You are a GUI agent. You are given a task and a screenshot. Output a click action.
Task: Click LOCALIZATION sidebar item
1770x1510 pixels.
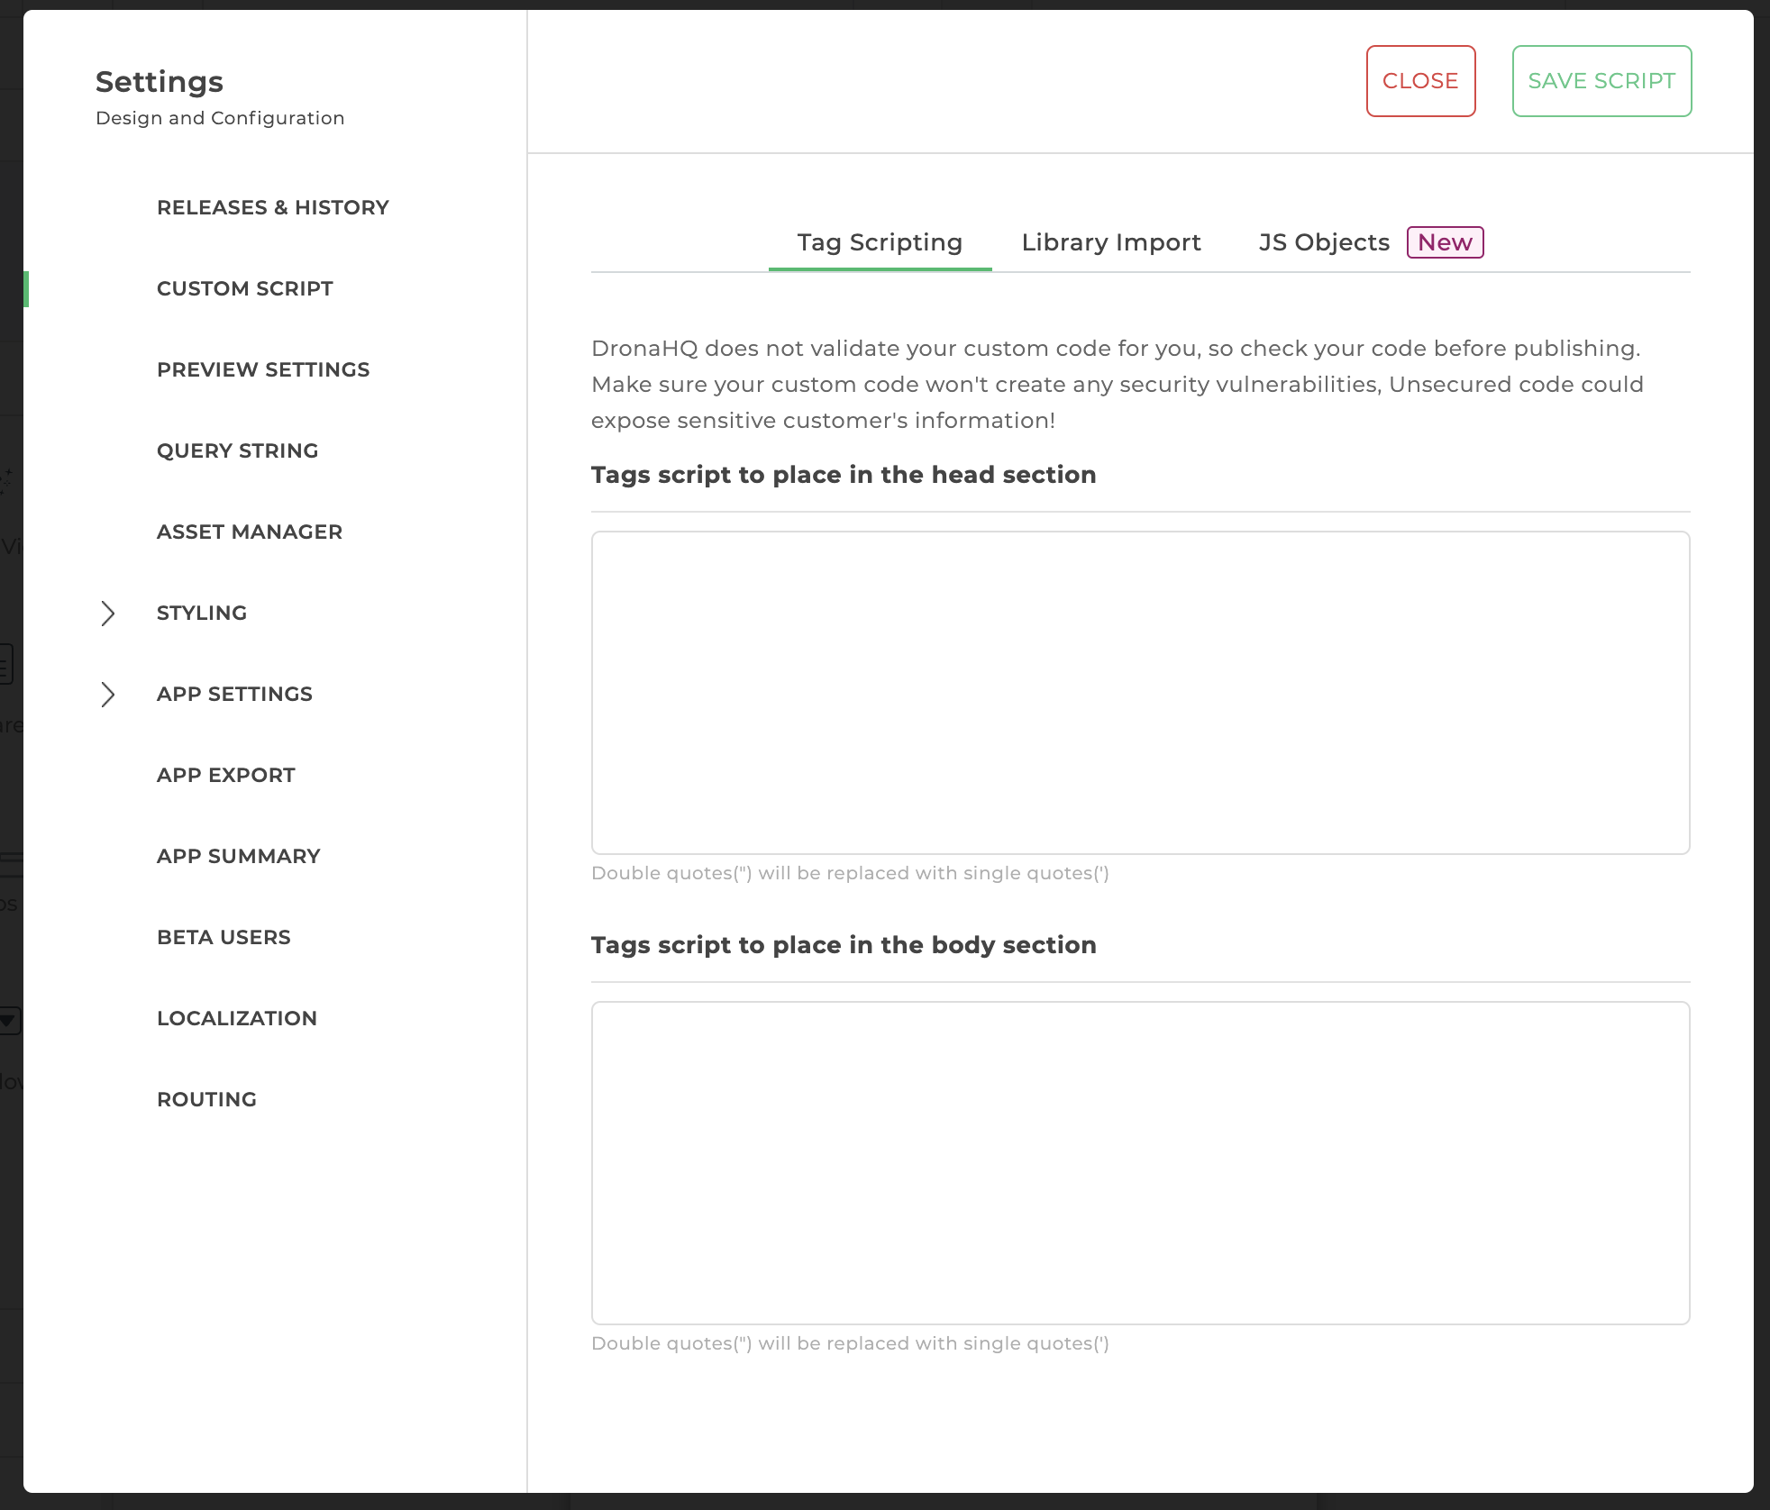coord(237,1019)
